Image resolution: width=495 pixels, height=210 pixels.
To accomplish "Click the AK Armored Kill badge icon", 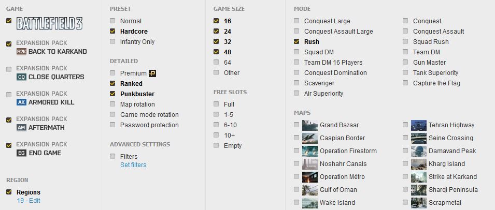I will point(21,102).
